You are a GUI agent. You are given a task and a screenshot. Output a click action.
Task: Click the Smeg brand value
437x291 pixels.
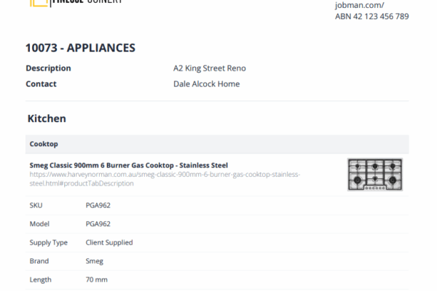pos(95,261)
